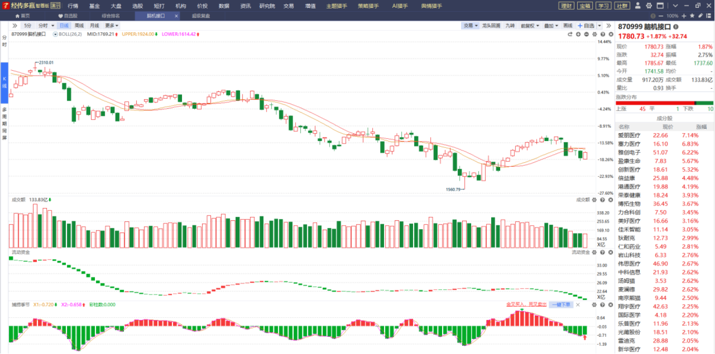Open the 前复权 dropdown
This screenshot has width=715, height=354.
[530, 26]
